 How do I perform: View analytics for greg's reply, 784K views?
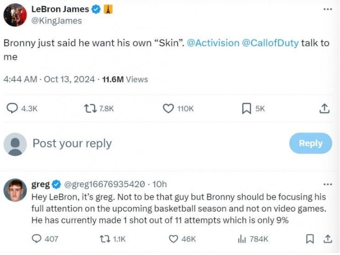coord(241,238)
